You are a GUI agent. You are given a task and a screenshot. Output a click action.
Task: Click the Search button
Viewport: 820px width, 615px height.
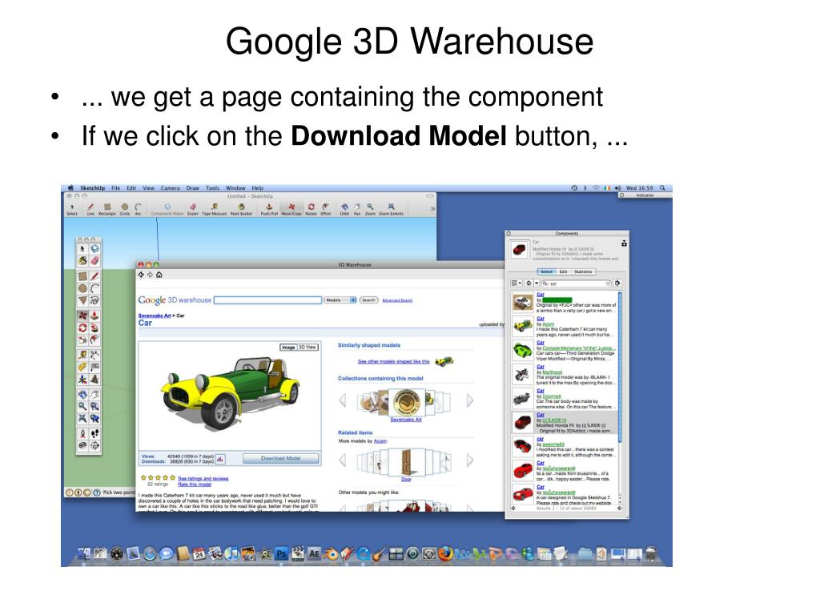point(368,300)
